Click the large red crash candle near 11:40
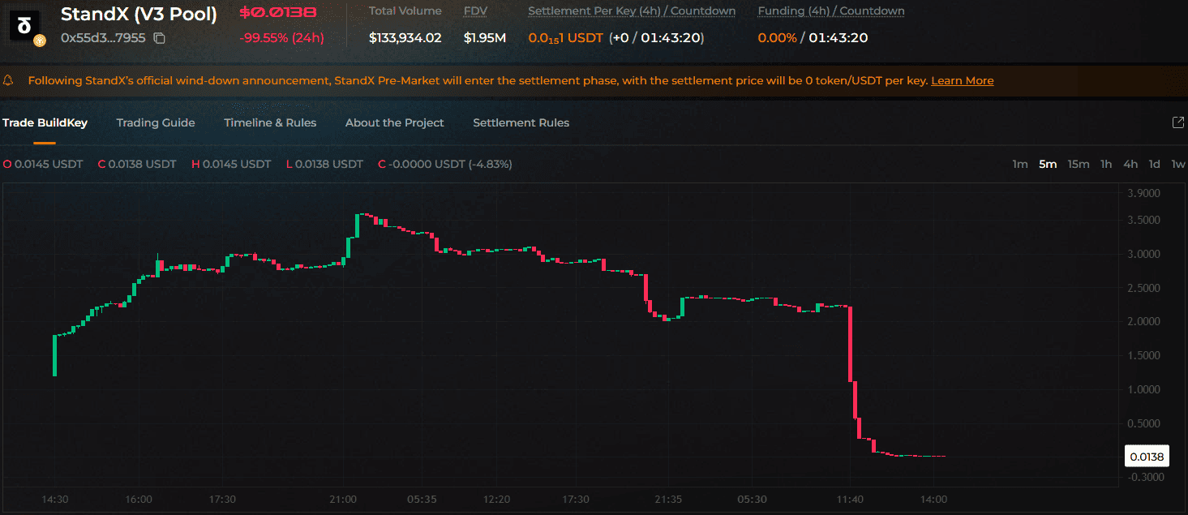1188x515 pixels. coord(851,344)
